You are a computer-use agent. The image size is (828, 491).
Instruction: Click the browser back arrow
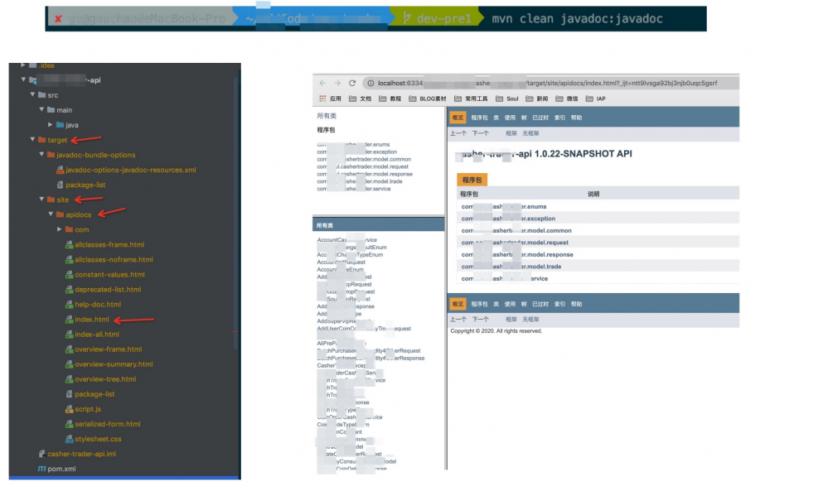(322, 84)
